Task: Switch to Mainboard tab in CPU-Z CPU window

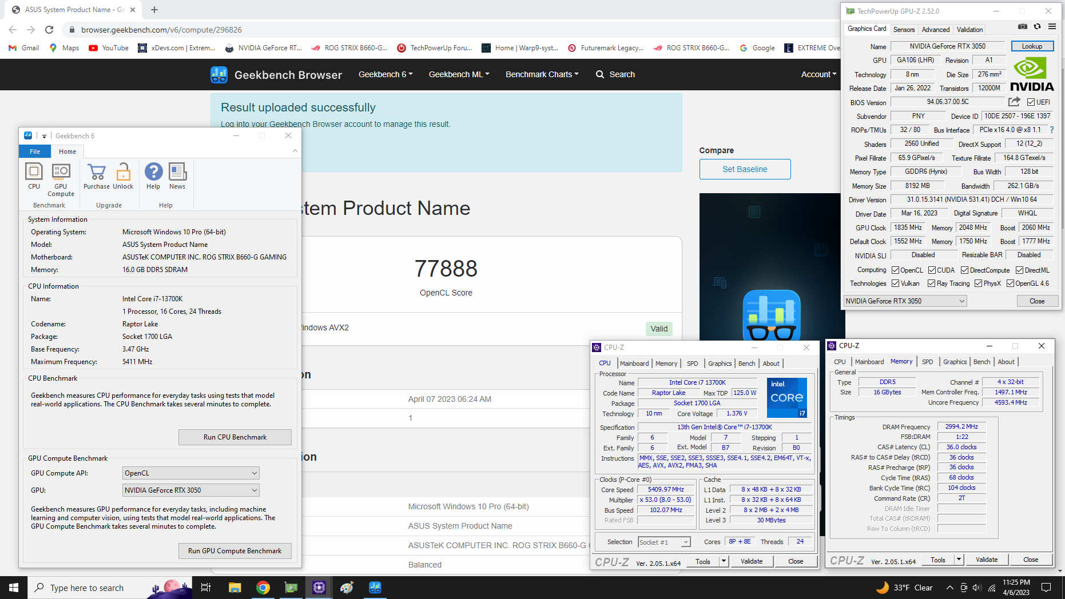Action: [634, 364]
